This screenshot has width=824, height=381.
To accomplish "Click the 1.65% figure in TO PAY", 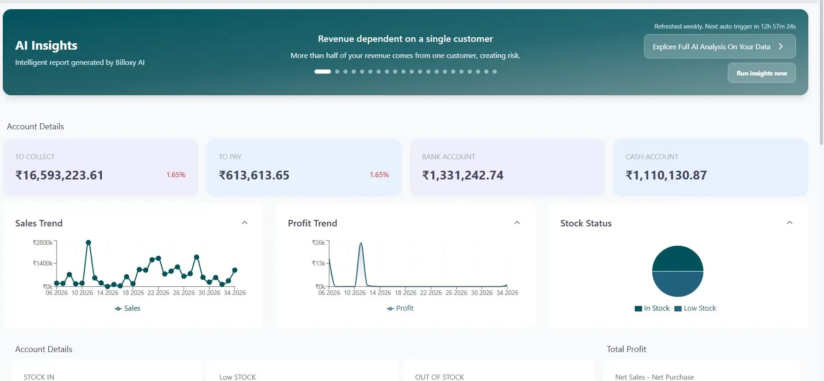I will (379, 175).
